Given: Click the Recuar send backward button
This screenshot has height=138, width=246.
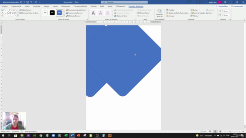Looking at the screenshot, I should click(194, 10).
